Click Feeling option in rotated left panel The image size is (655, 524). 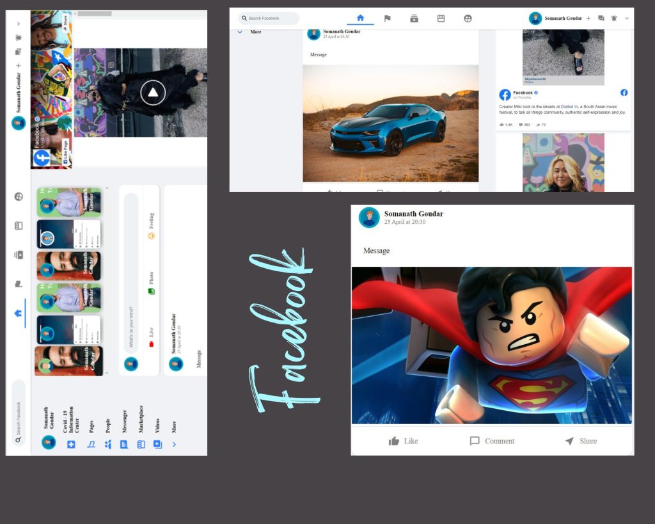pyautogui.click(x=152, y=226)
